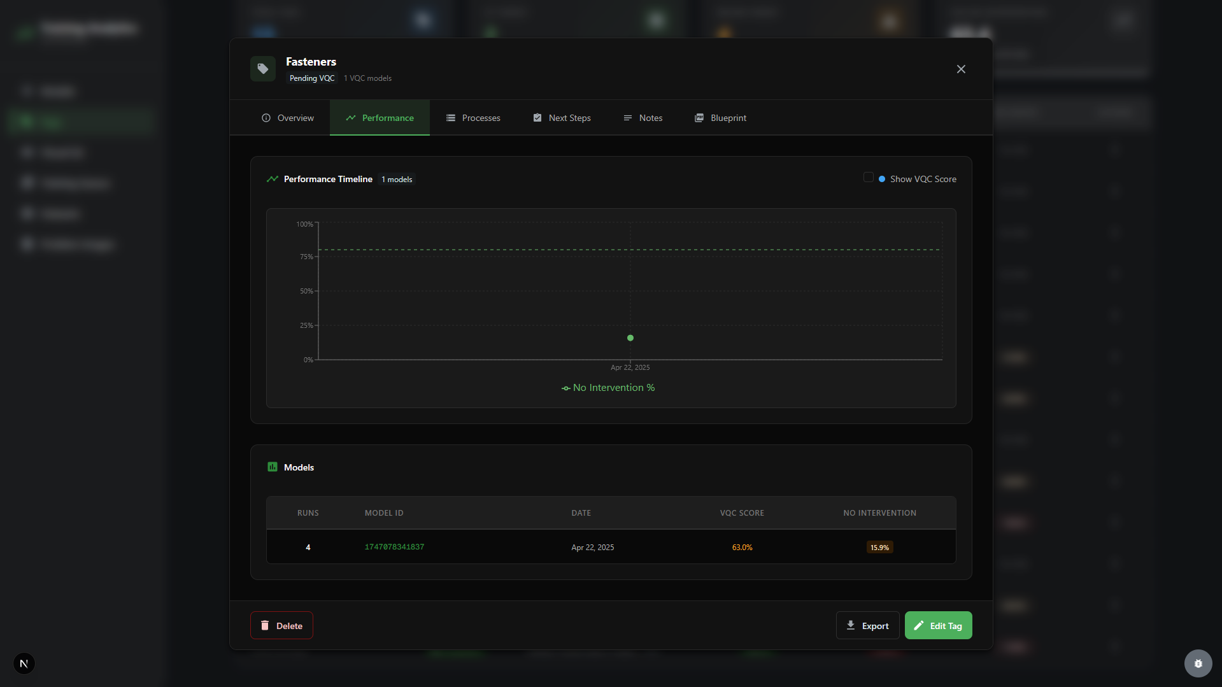Viewport: 1222px width, 687px height.
Task: Click the Performance Timeline trend icon
Action: coord(273,179)
